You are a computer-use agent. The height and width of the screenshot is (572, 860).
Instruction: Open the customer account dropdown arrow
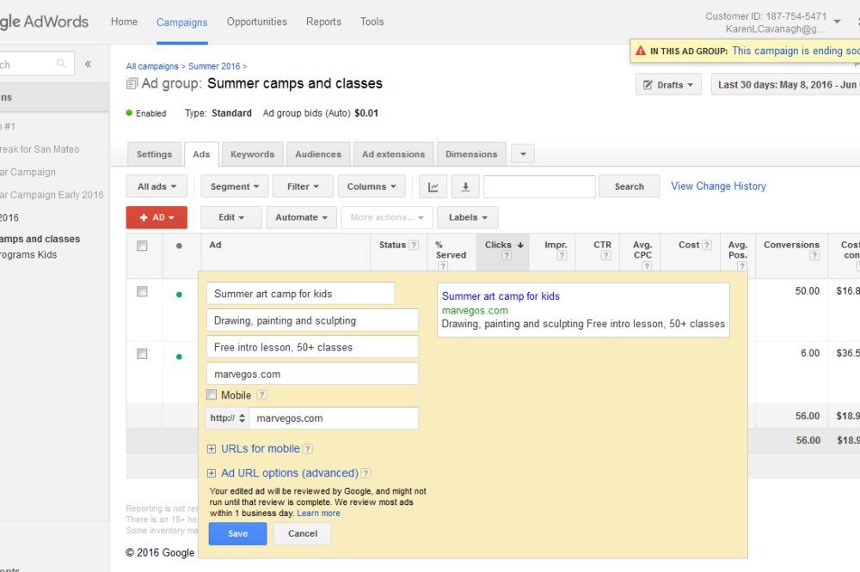coord(837,22)
